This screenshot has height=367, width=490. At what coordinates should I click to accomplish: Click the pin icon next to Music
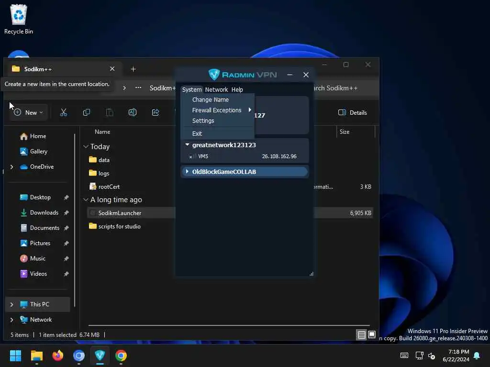pos(66,259)
